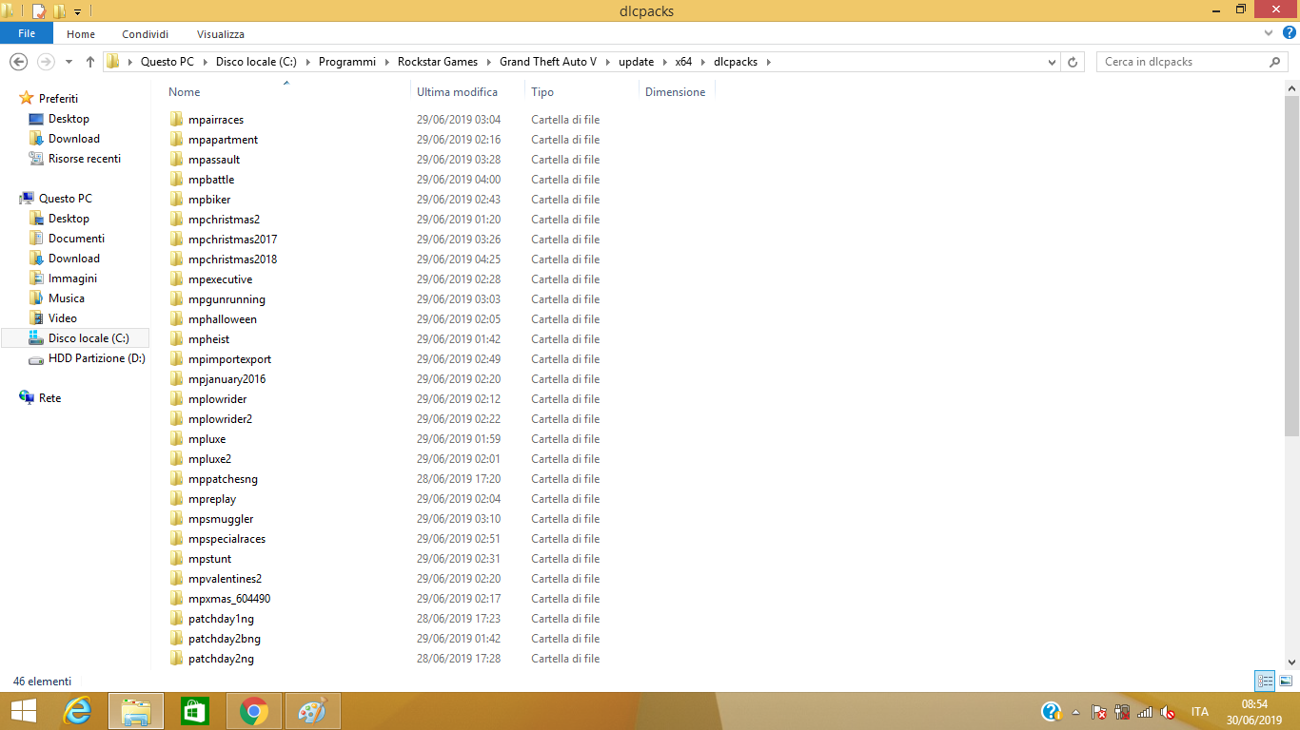The height and width of the screenshot is (730, 1300).
Task: Select the mpheist folder
Action: (x=208, y=339)
